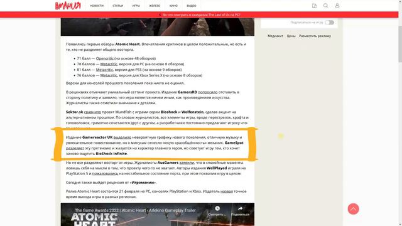Click the article header image at top
The image size is (402, 226).
pos(158,26)
